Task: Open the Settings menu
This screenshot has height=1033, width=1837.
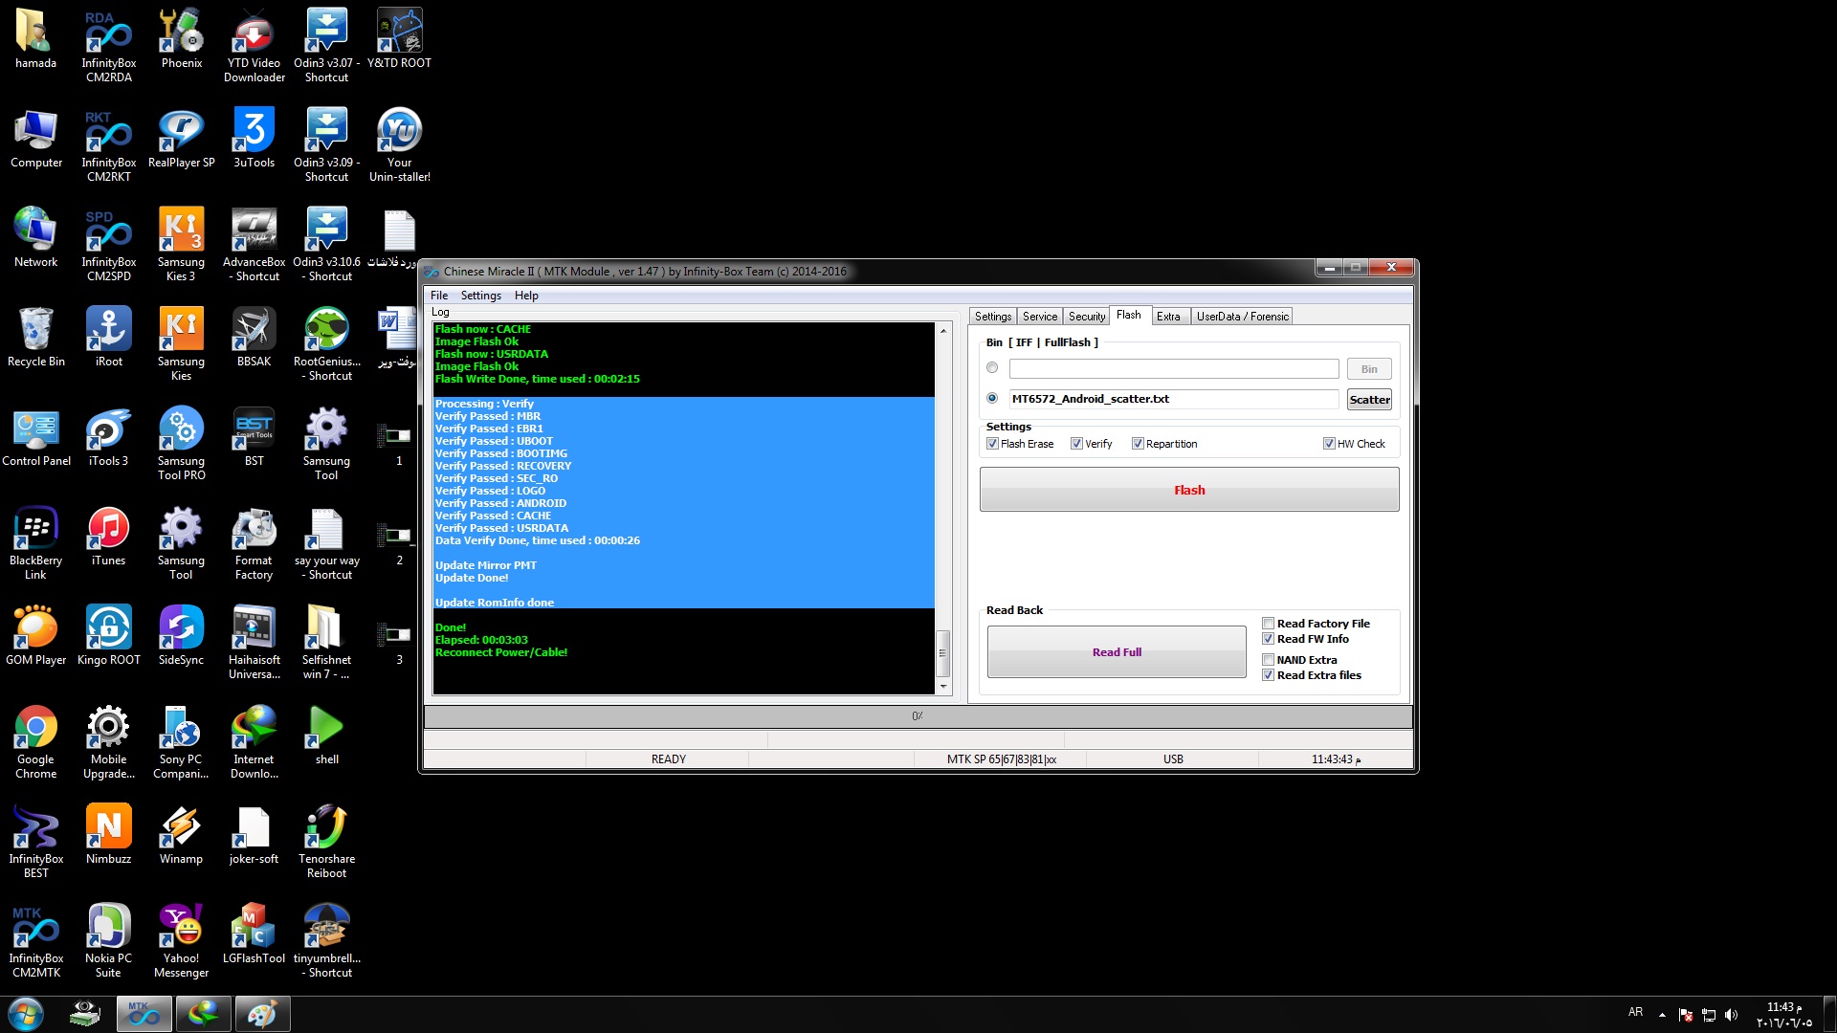Action: (x=480, y=296)
